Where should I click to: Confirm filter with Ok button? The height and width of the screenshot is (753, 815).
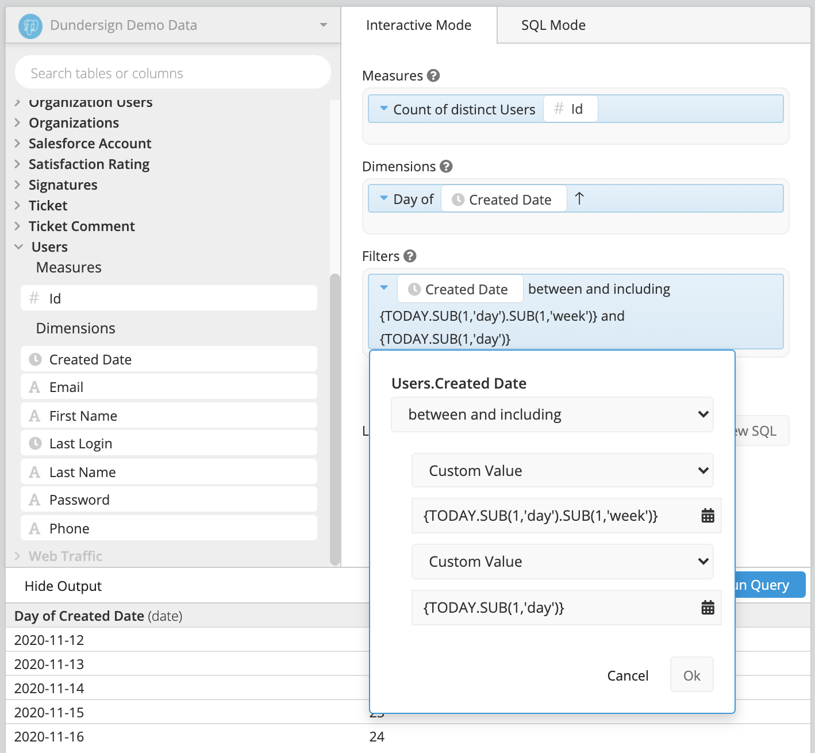click(x=692, y=675)
